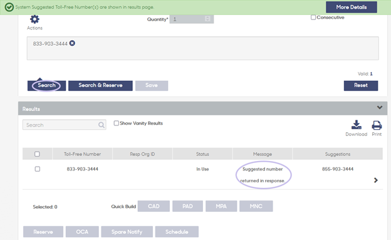
Task: Select the 833-903-3444 row checkbox
Action: [x=38, y=169]
